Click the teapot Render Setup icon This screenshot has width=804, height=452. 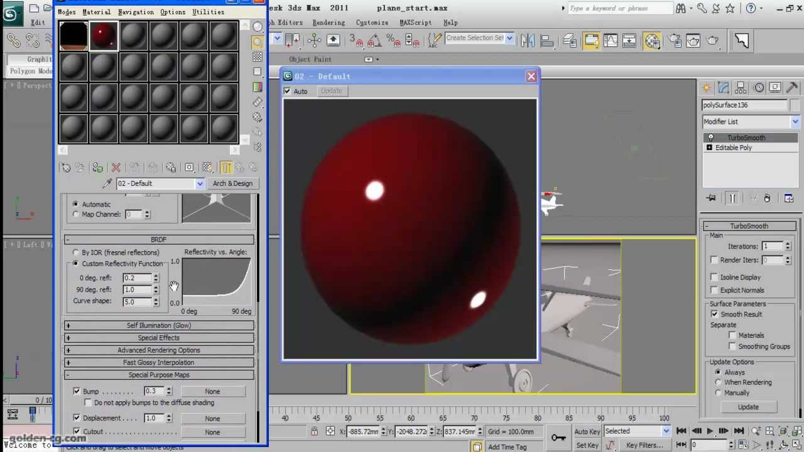click(675, 41)
